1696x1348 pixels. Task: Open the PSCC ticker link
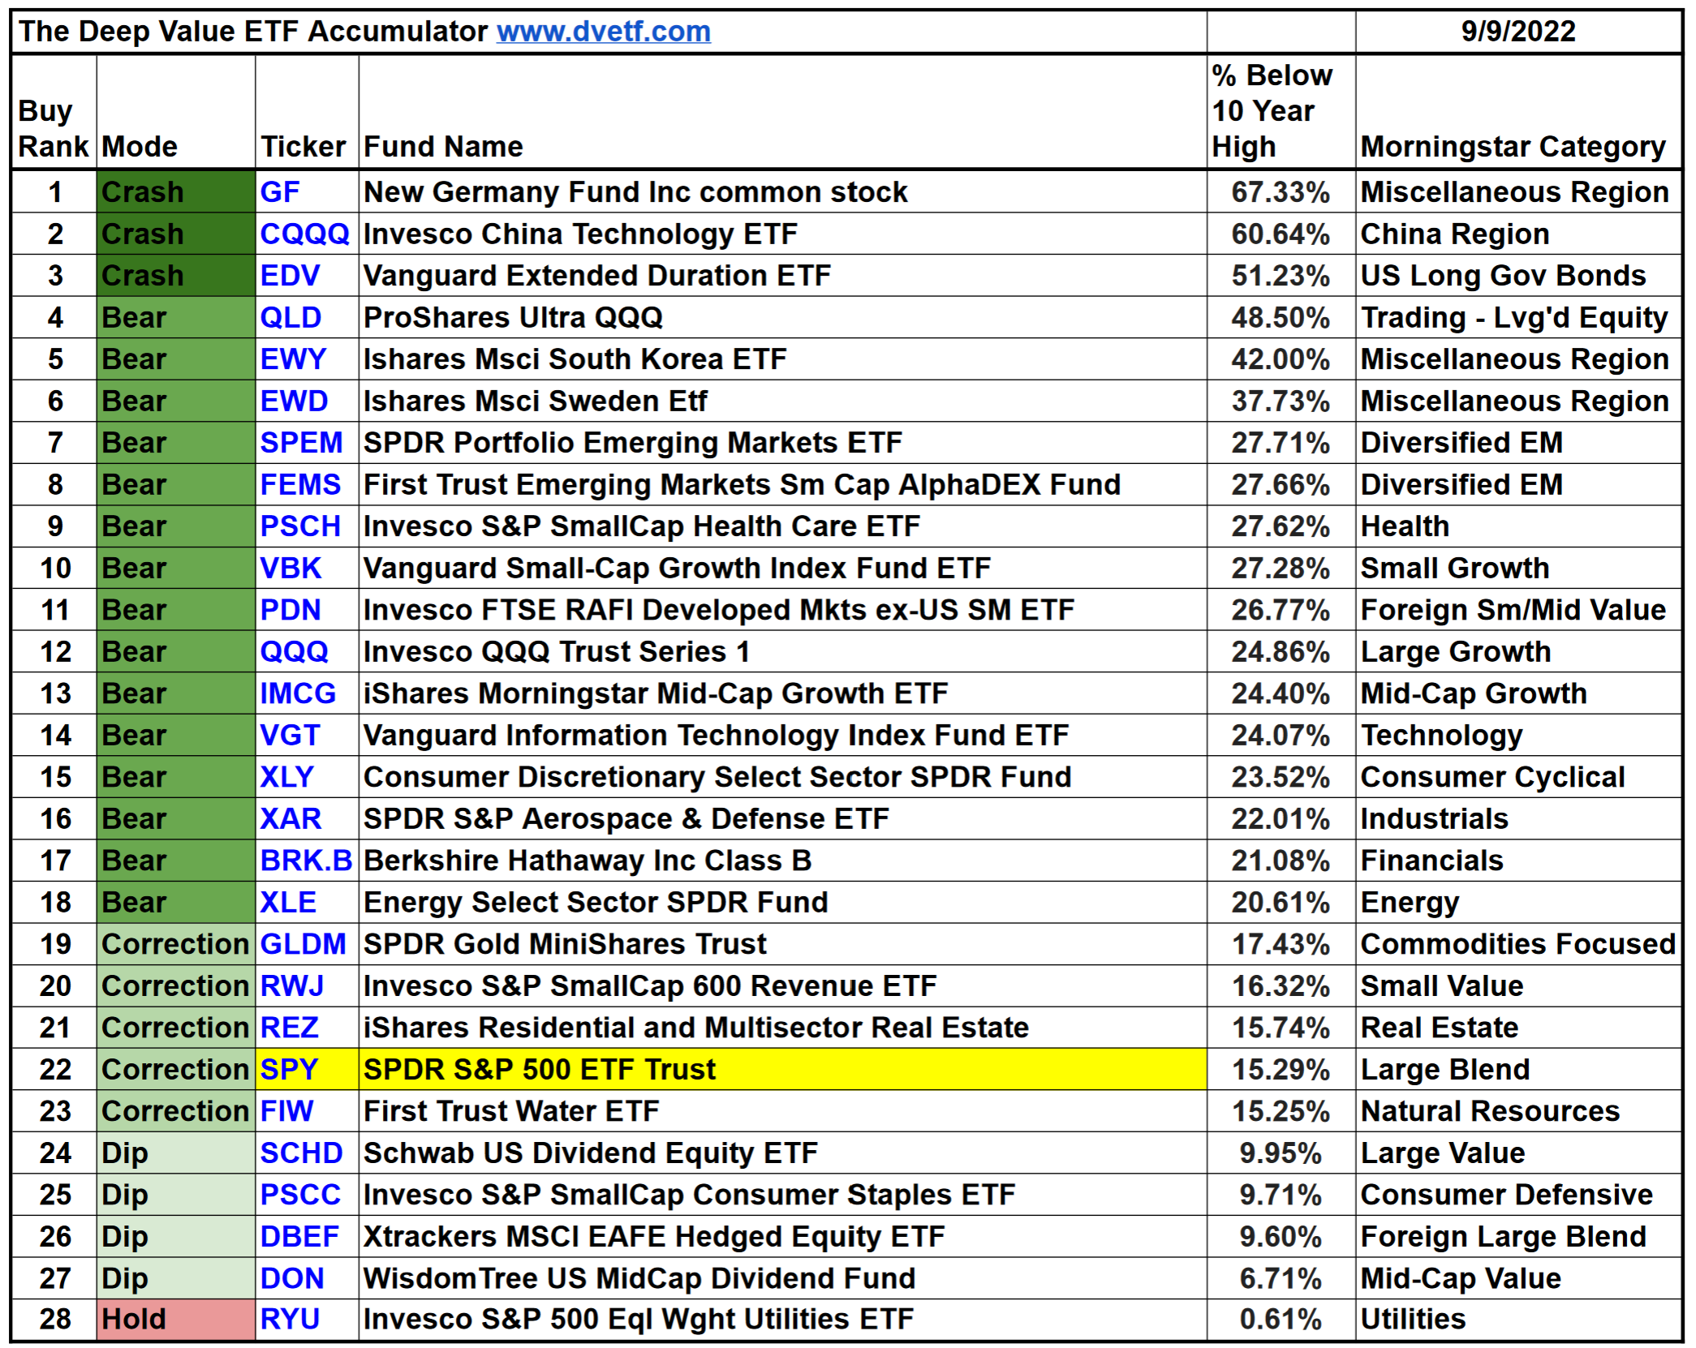300,1195
